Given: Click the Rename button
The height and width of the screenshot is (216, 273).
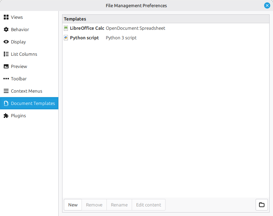Looking at the screenshot, I should [x=119, y=205].
